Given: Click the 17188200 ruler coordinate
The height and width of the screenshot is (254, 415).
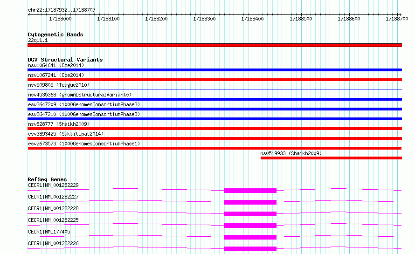Looking at the screenshot, I should (156, 19).
